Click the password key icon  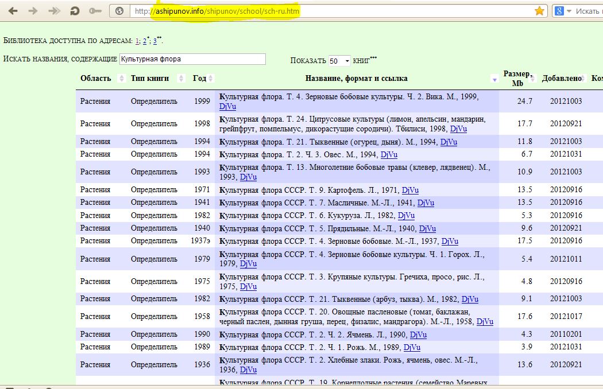coord(95,11)
